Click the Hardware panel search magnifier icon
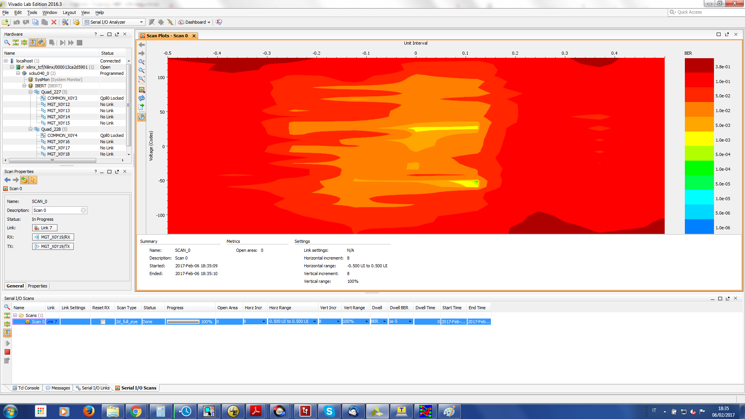The height and width of the screenshot is (419, 745). 7,43
